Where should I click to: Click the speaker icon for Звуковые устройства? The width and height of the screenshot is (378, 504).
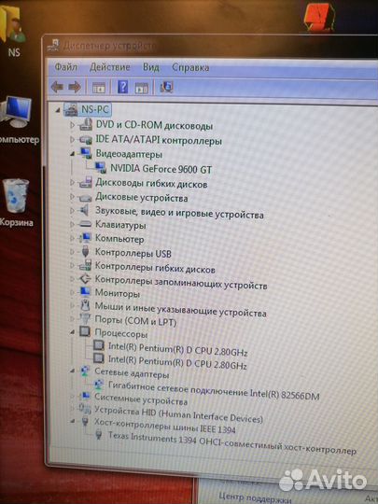[84, 211]
